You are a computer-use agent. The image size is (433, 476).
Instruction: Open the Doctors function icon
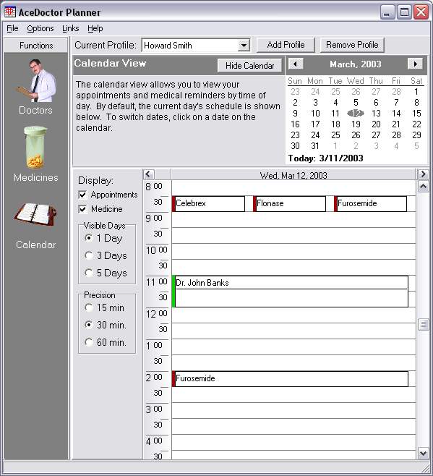click(36, 81)
